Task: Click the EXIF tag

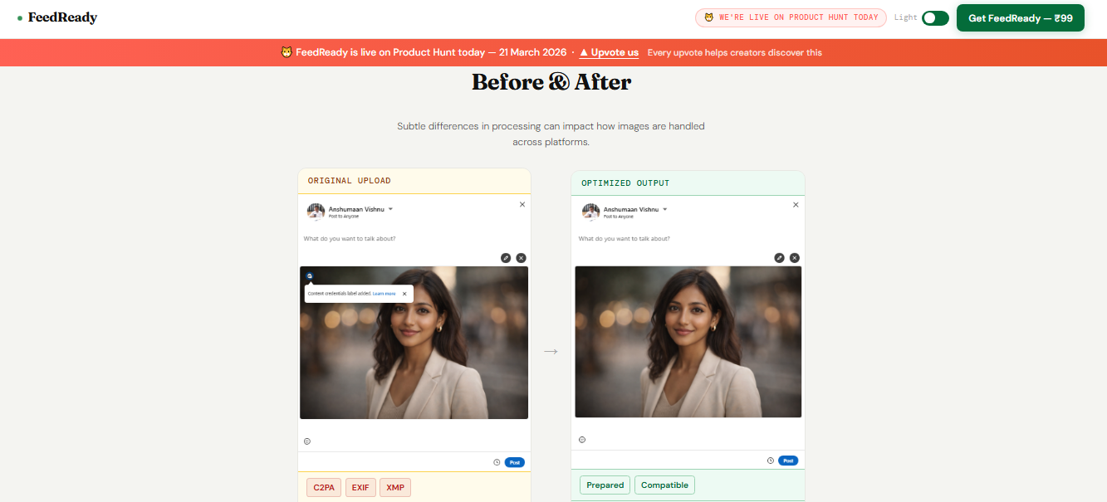Action: [x=360, y=487]
